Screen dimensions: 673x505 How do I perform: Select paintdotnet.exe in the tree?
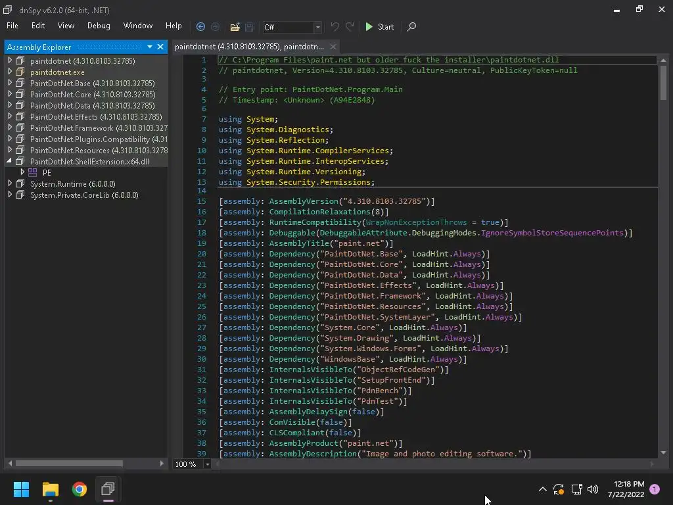tap(57, 72)
